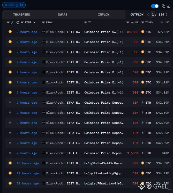Image resolution: width=173 pixels, height=193 pixels.
Task: Open the Coinbase Prime recipient on 84.866 BTC row
Action: [100, 32]
